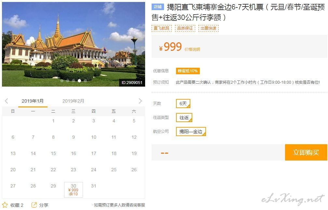Select January 31 on the calendar
The width and height of the screenshot is (328, 210).
point(93,186)
